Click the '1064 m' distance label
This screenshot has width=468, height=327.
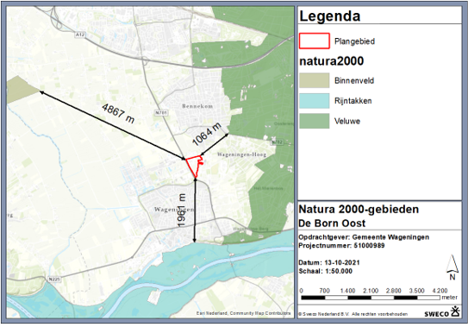click(x=207, y=135)
